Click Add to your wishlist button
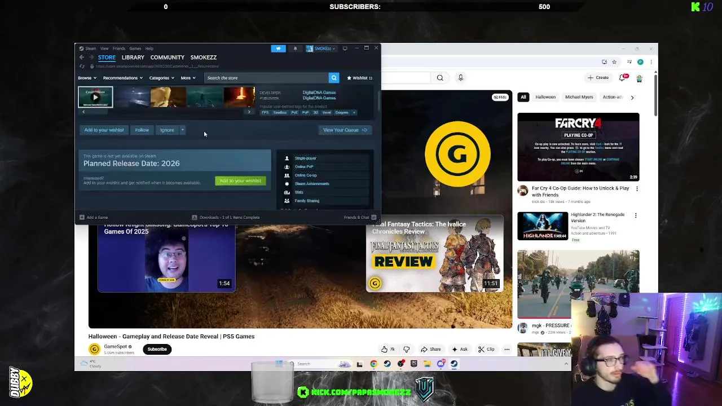 [x=104, y=130]
